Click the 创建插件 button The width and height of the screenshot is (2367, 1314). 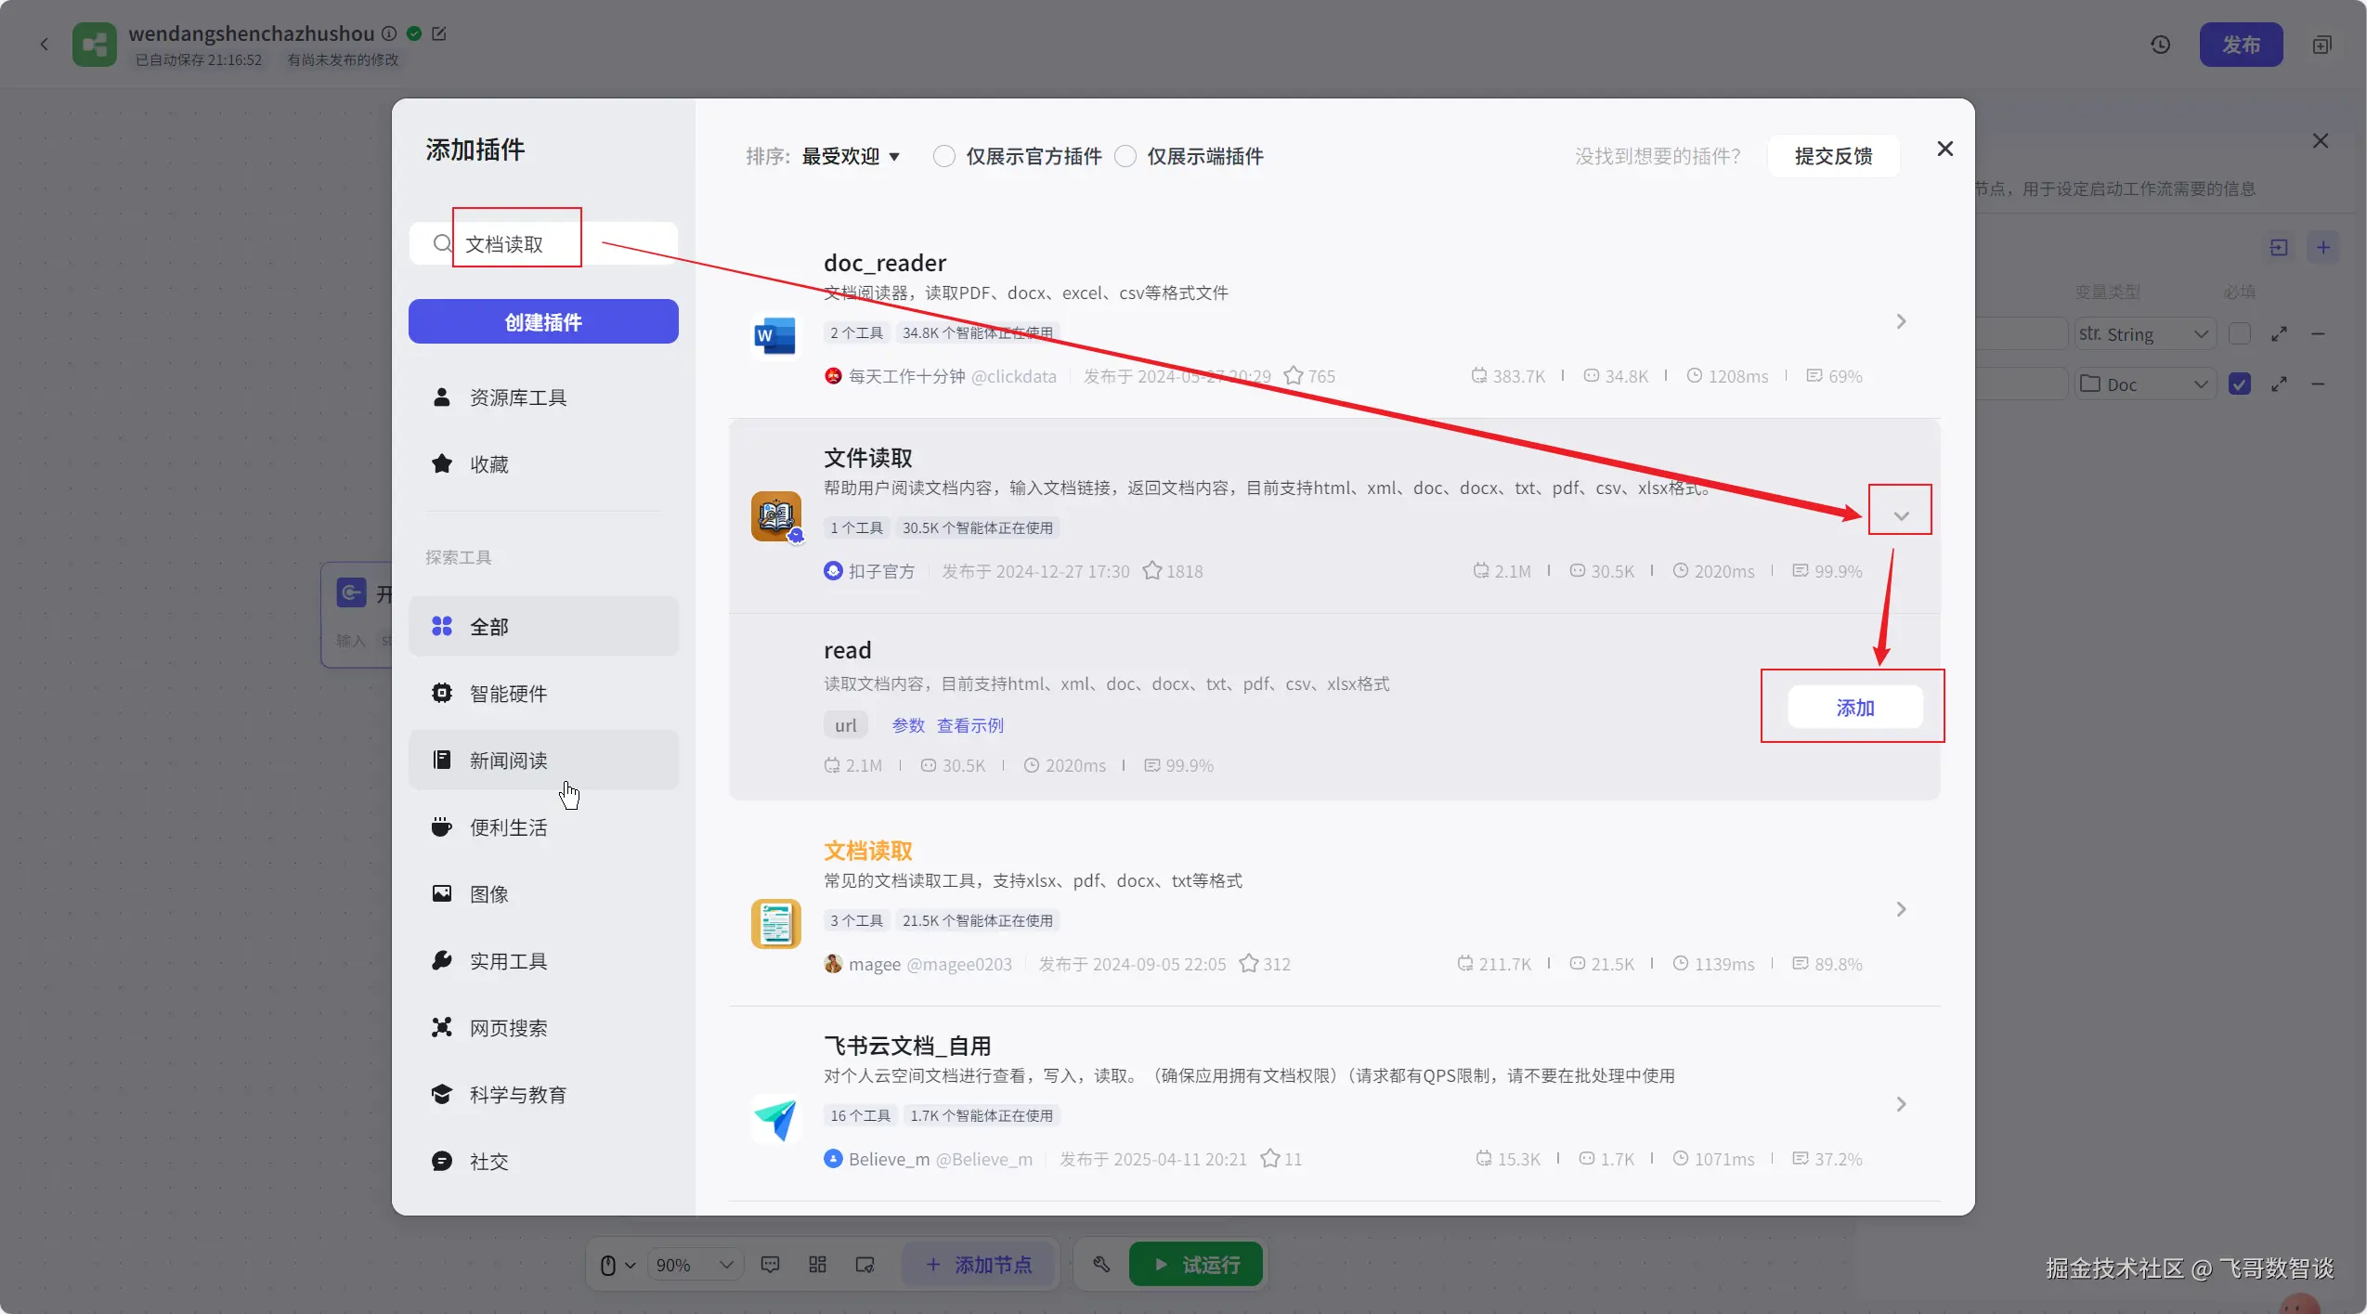click(x=543, y=322)
